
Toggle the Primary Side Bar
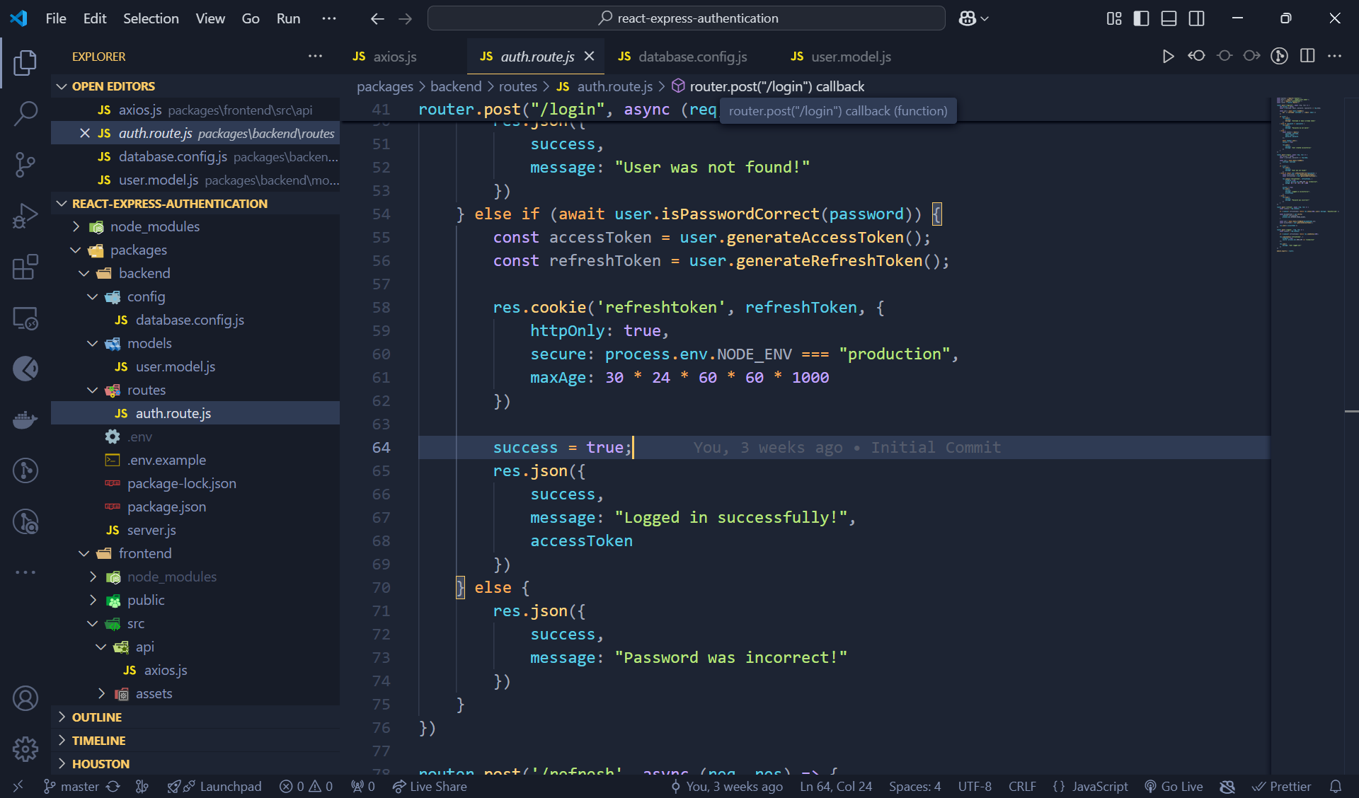pyautogui.click(x=1141, y=18)
